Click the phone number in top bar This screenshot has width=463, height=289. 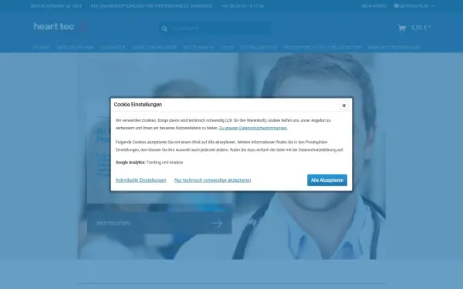242,6
